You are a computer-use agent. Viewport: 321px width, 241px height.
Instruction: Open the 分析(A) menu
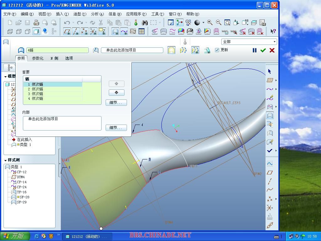click(x=97, y=14)
